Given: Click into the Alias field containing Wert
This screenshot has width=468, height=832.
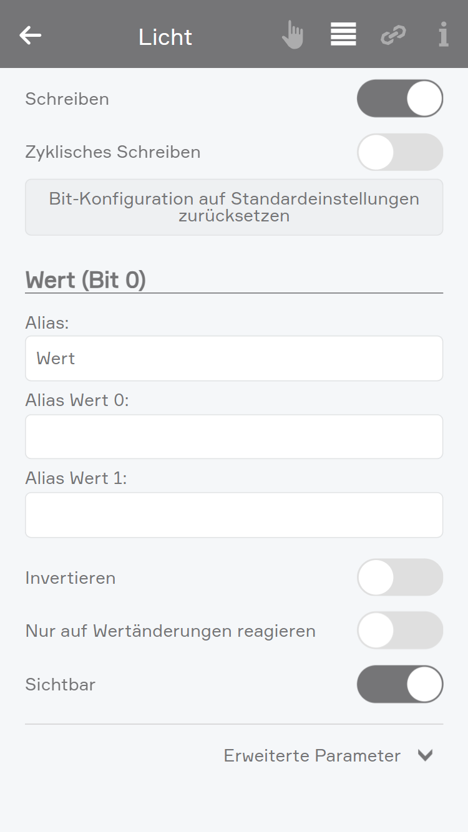Looking at the screenshot, I should click(234, 359).
